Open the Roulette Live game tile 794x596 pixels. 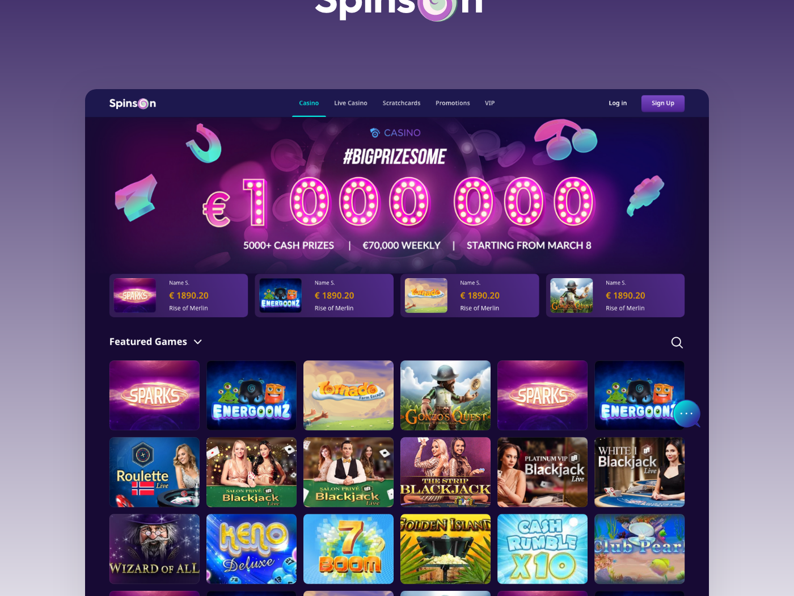click(x=154, y=472)
